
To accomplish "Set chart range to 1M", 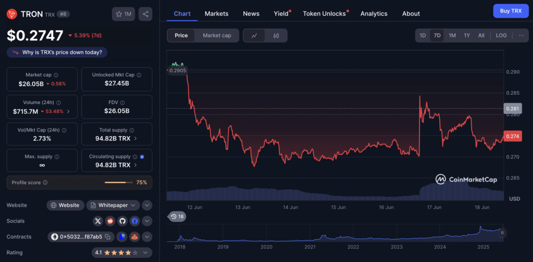I will point(452,35).
